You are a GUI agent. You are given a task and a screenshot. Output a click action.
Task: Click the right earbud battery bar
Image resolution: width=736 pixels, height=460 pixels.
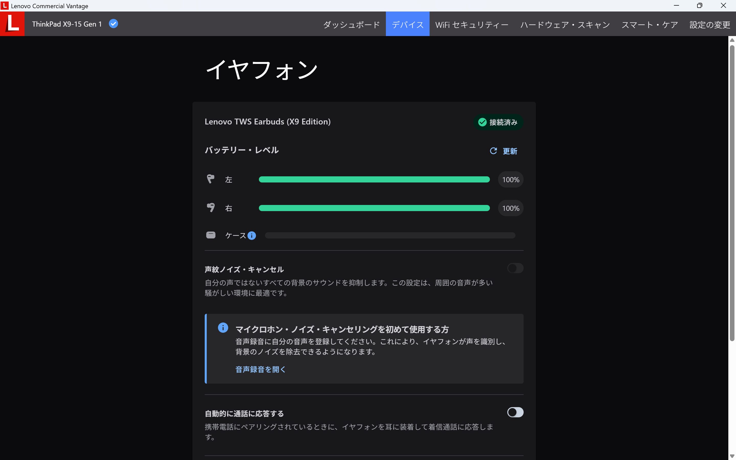coord(374,208)
